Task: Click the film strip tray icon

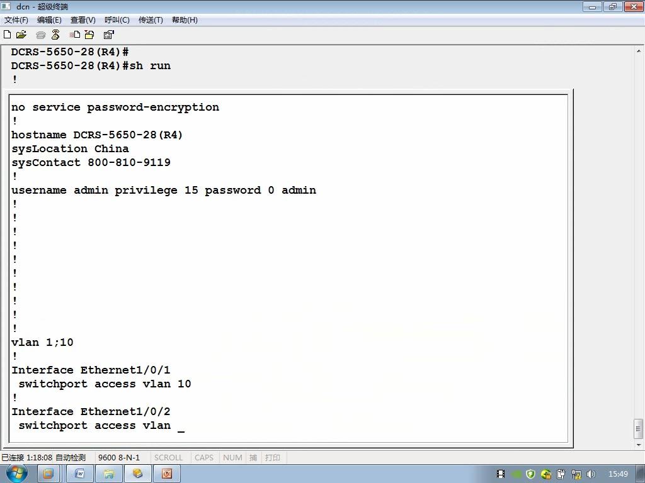Action: pyautogui.click(x=501, y=474)
